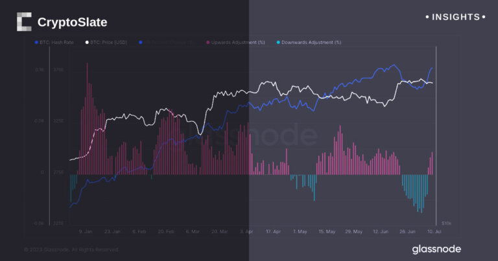498x261 pixels.
Task: Toggle the BTC: Price [USD] series
Action: [109, 42]
